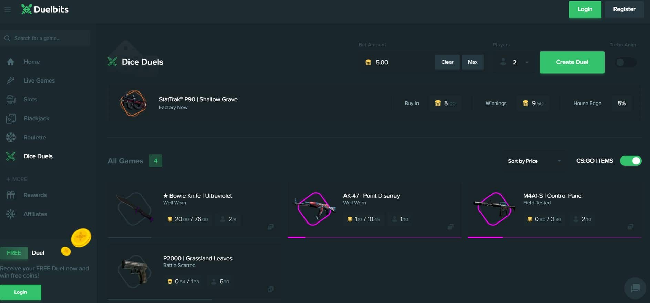This screenshot has width=650, height=303.
Task: Open Live Games menu item
Action: coord(39,80)
